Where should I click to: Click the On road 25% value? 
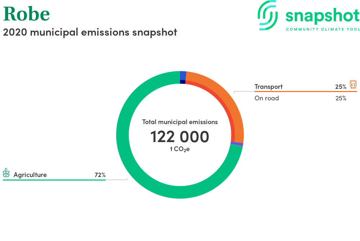coord(341,98)
